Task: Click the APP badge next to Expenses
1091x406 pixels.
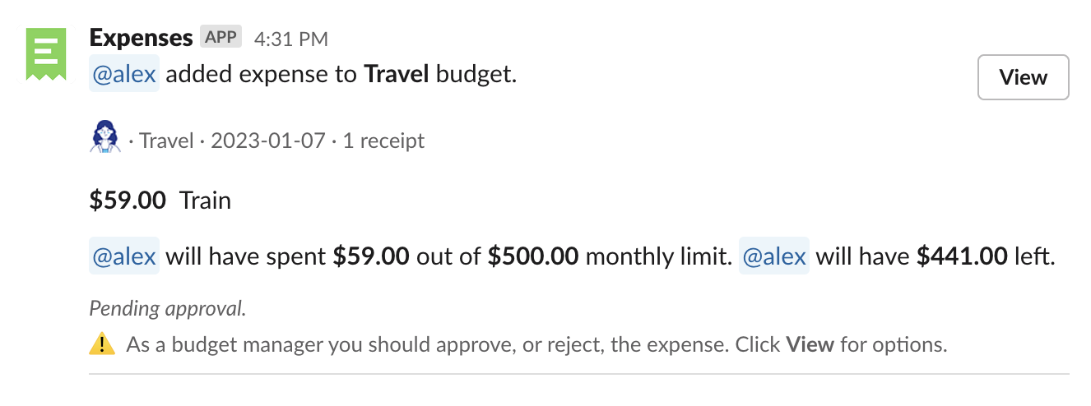Action: 221,37
